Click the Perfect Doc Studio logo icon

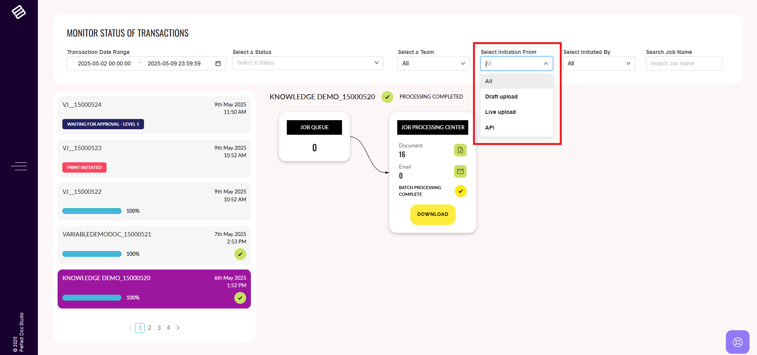19,12
